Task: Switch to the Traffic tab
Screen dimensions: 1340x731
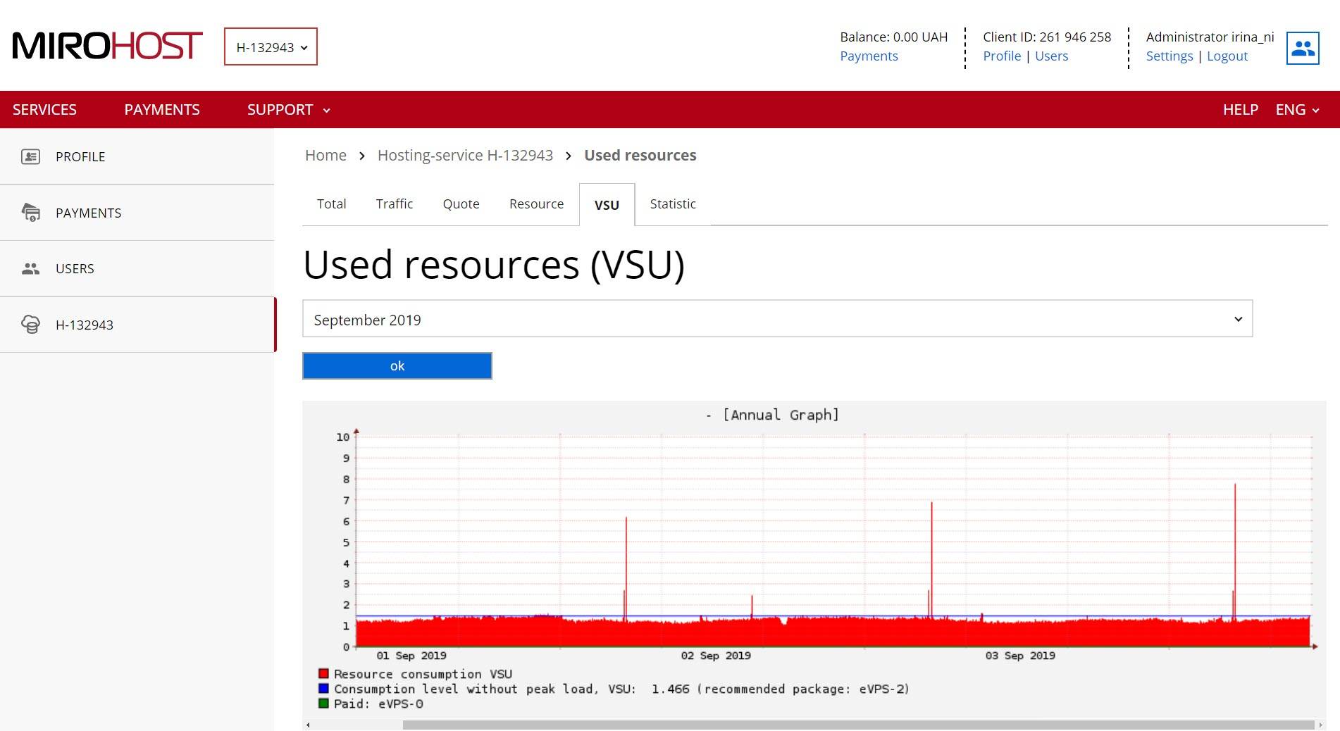Action: point(394,204)
